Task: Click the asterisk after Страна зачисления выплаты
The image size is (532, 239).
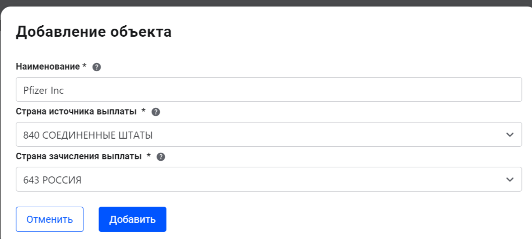Action: tap(149, 156)
